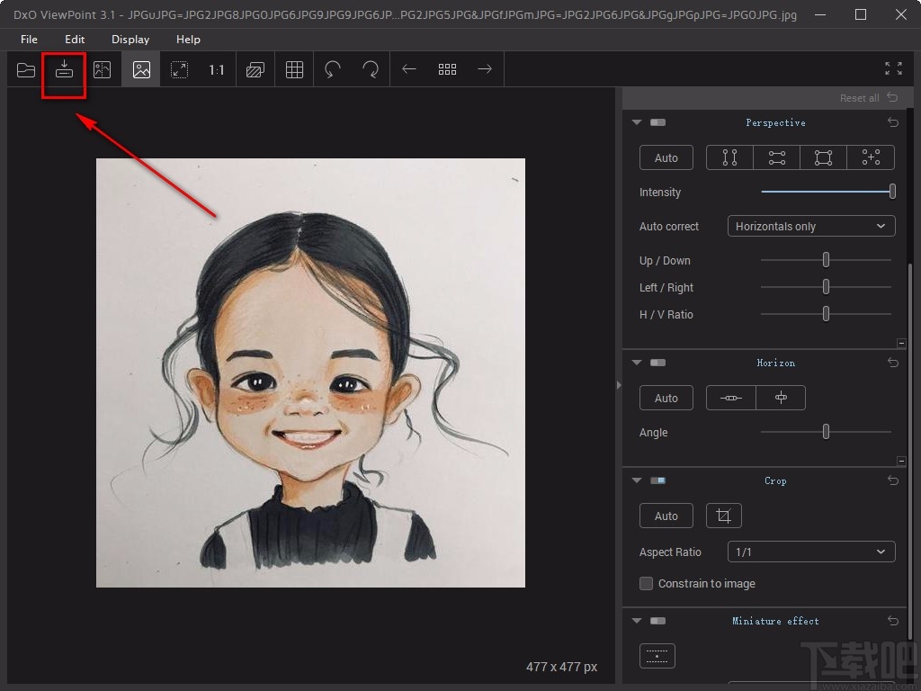Toggle the grid overlay in the toolbar
Screen dimensions: 921x691
(293, 69)
